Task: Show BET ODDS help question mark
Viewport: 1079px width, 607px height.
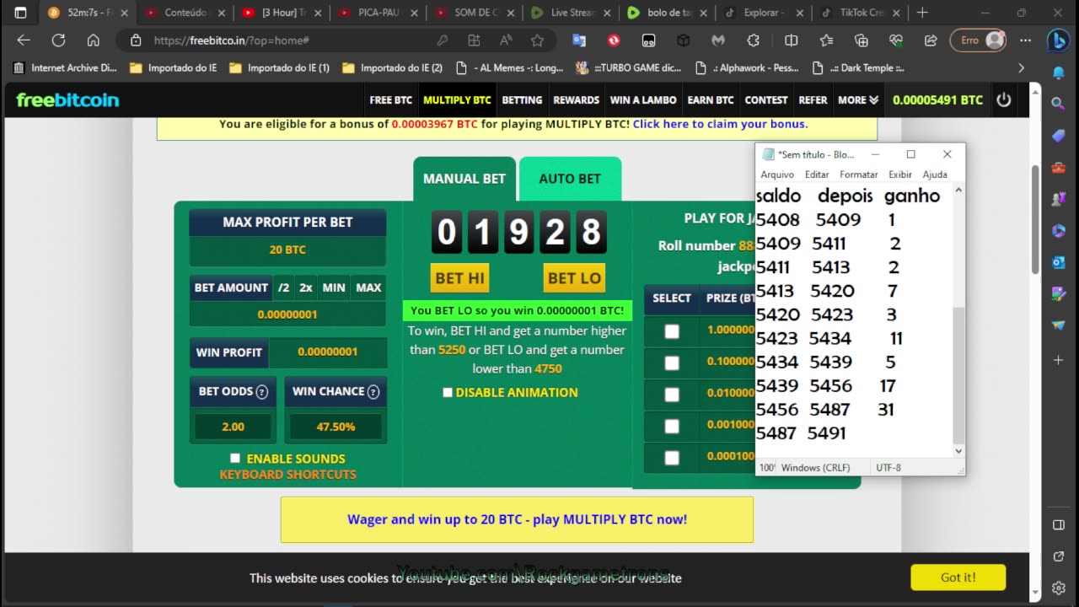Action: [x=261, y=391]
